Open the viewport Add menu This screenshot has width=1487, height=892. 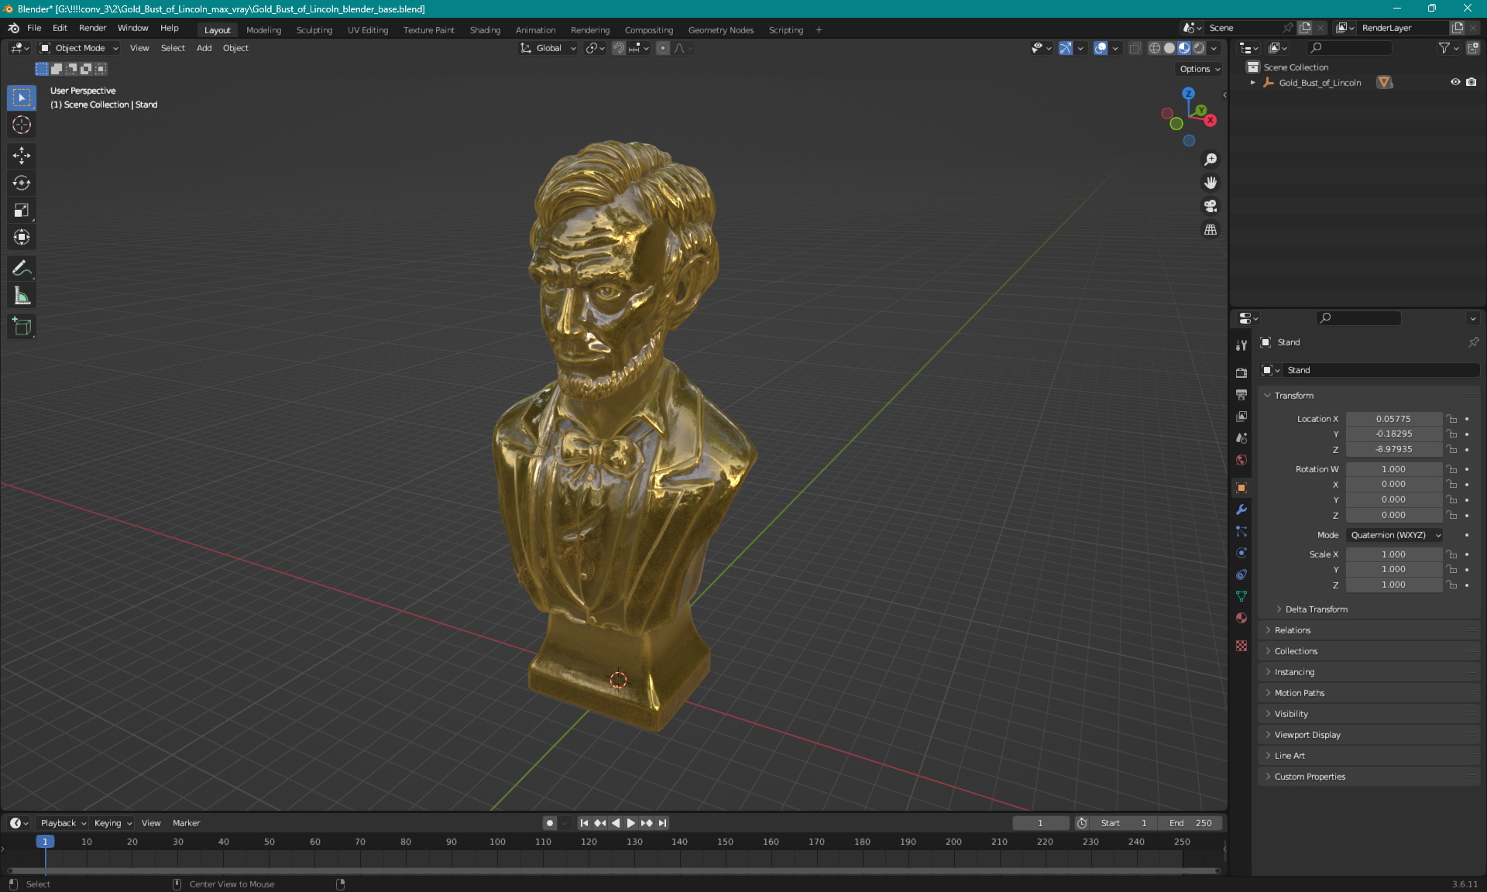click(x=204, y=48)
